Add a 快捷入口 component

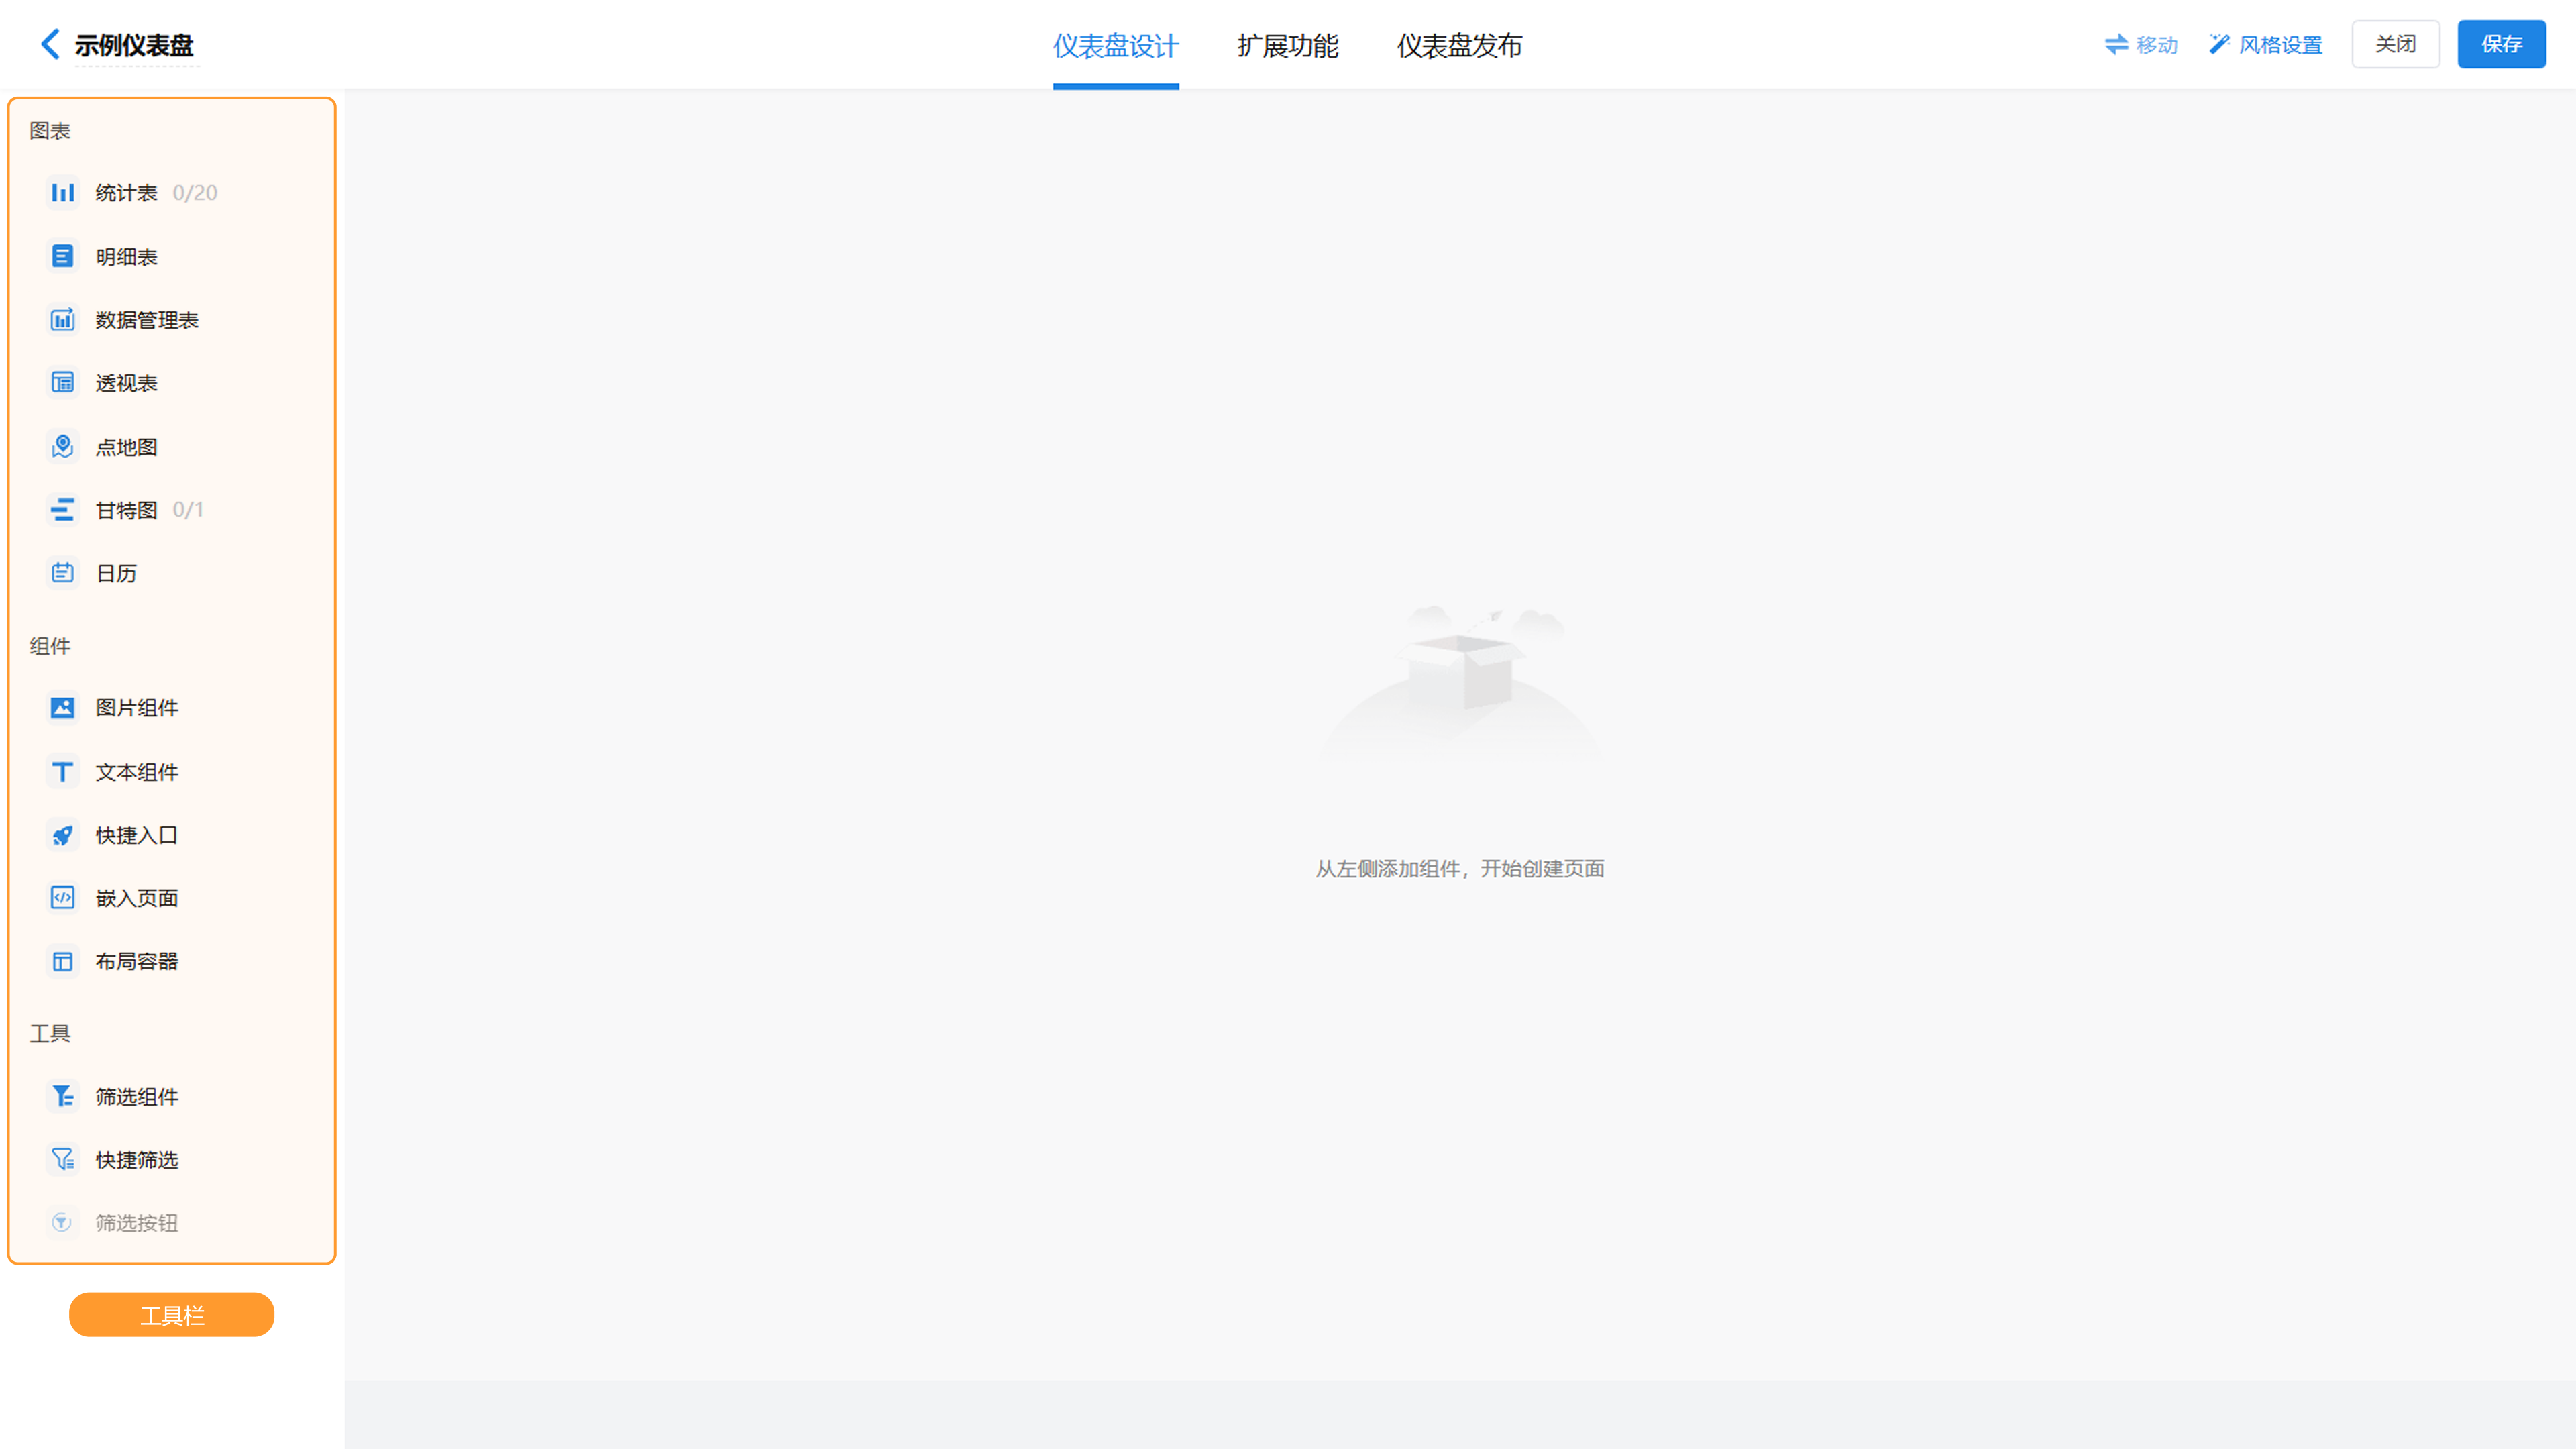coord(137,834)
